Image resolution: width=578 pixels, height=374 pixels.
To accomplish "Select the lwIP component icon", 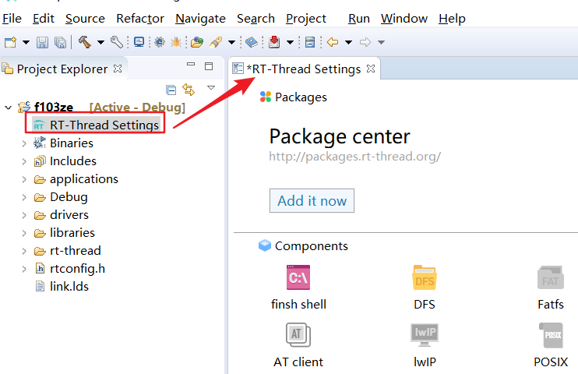I will click(425, 335).
